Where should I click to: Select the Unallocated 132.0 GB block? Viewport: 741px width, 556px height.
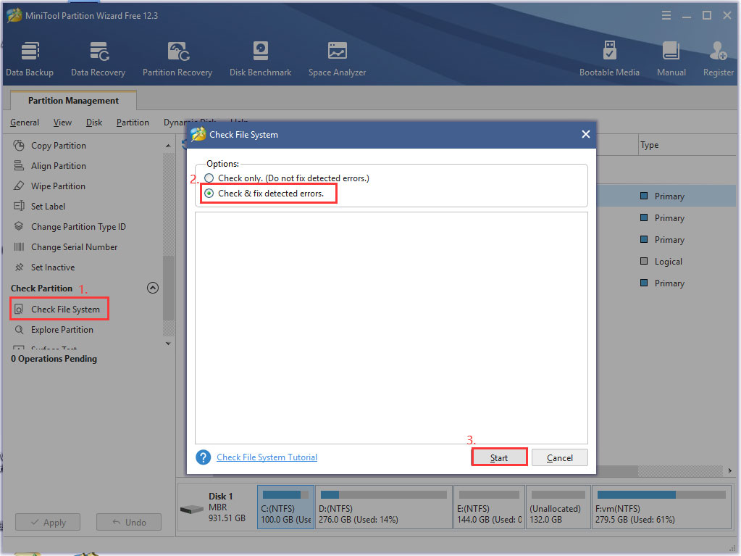tap(558, 507)
